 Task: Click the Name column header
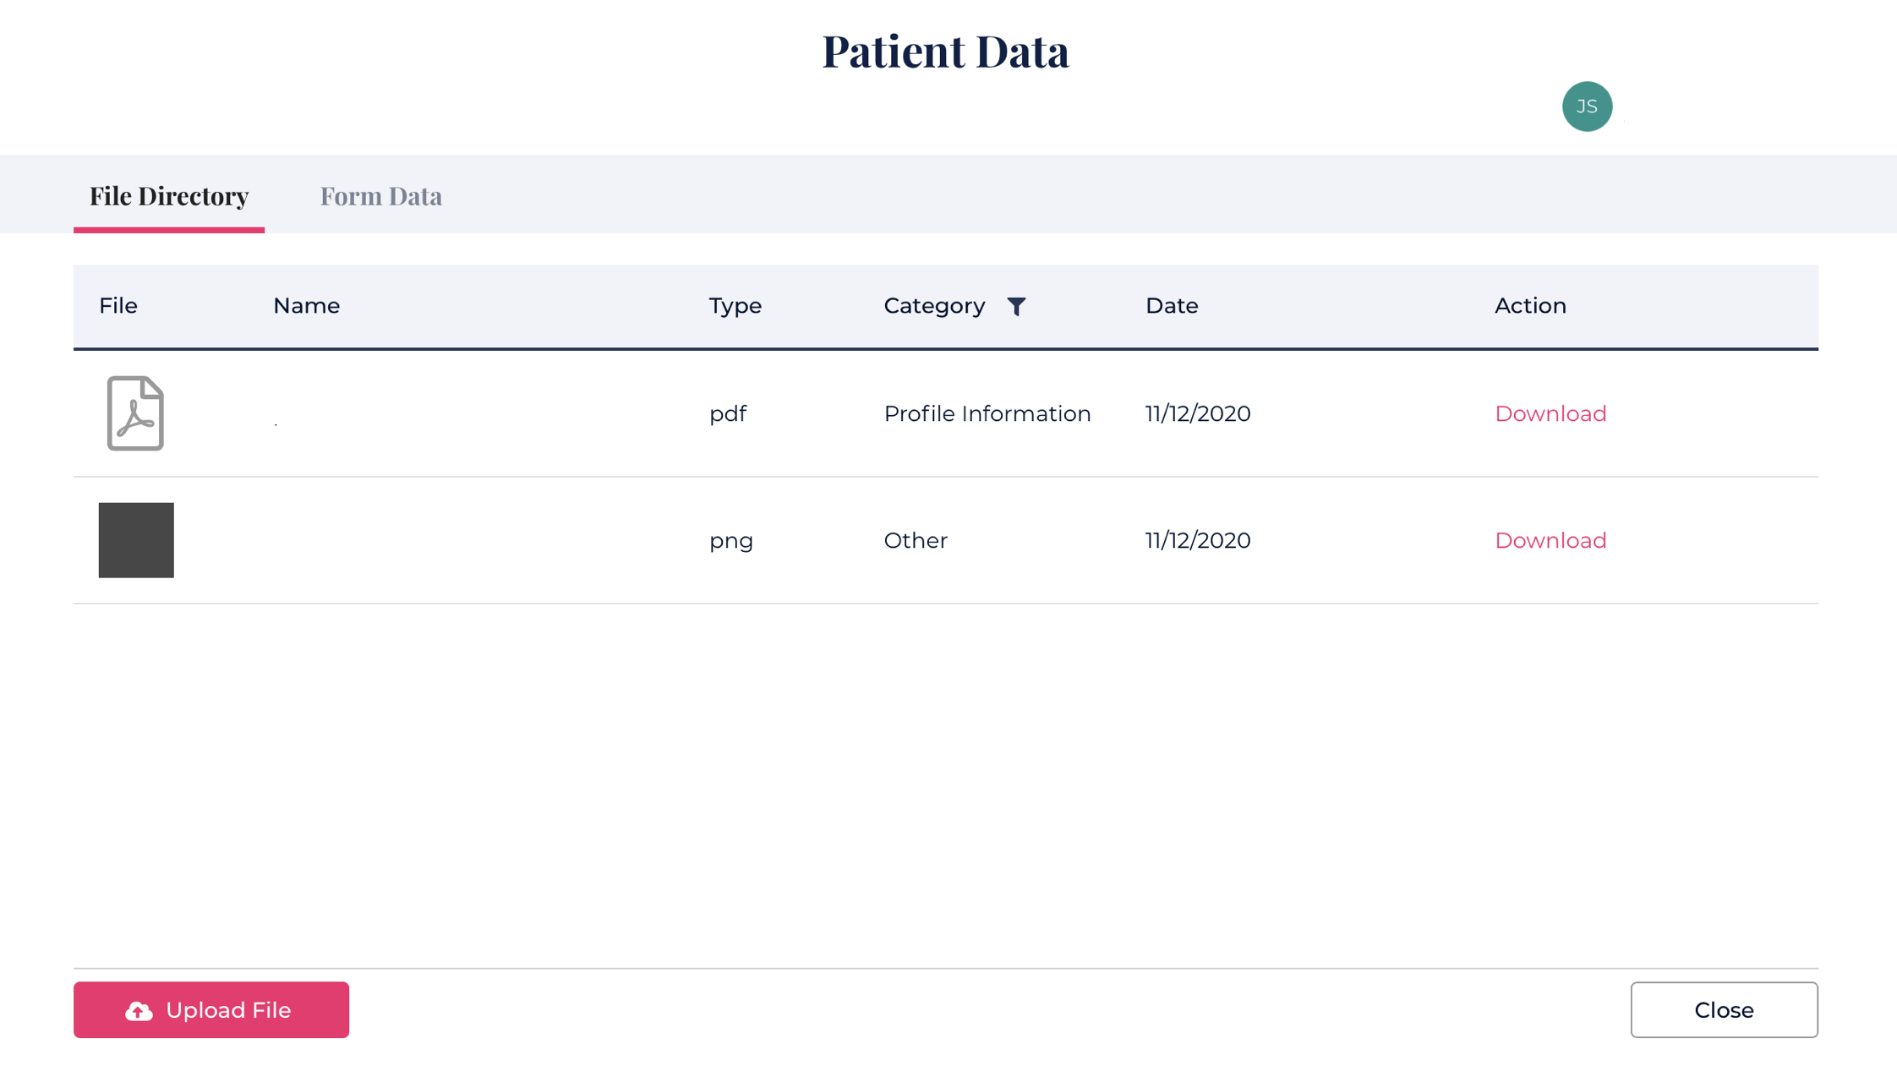[x=306, y=306]
